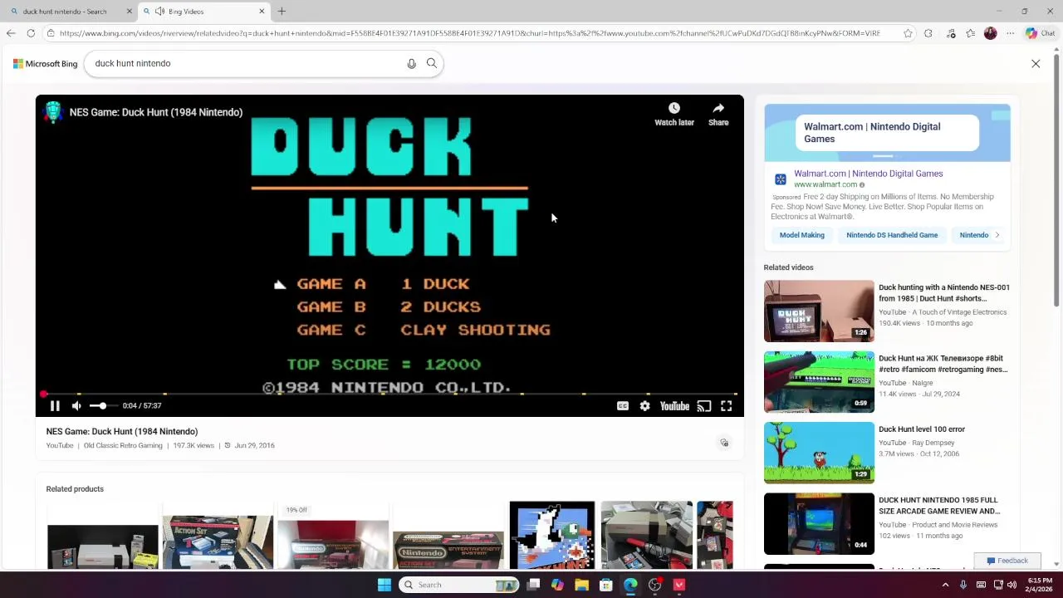Click the Watch later clock icon

[x=674, y=109]
